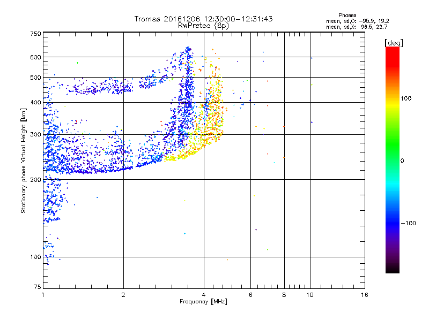Click the cyan point near 125 km at 3.4 MHz
Image resolution: width=429 pixels, height=321 pixels.
tap(184, 234)
